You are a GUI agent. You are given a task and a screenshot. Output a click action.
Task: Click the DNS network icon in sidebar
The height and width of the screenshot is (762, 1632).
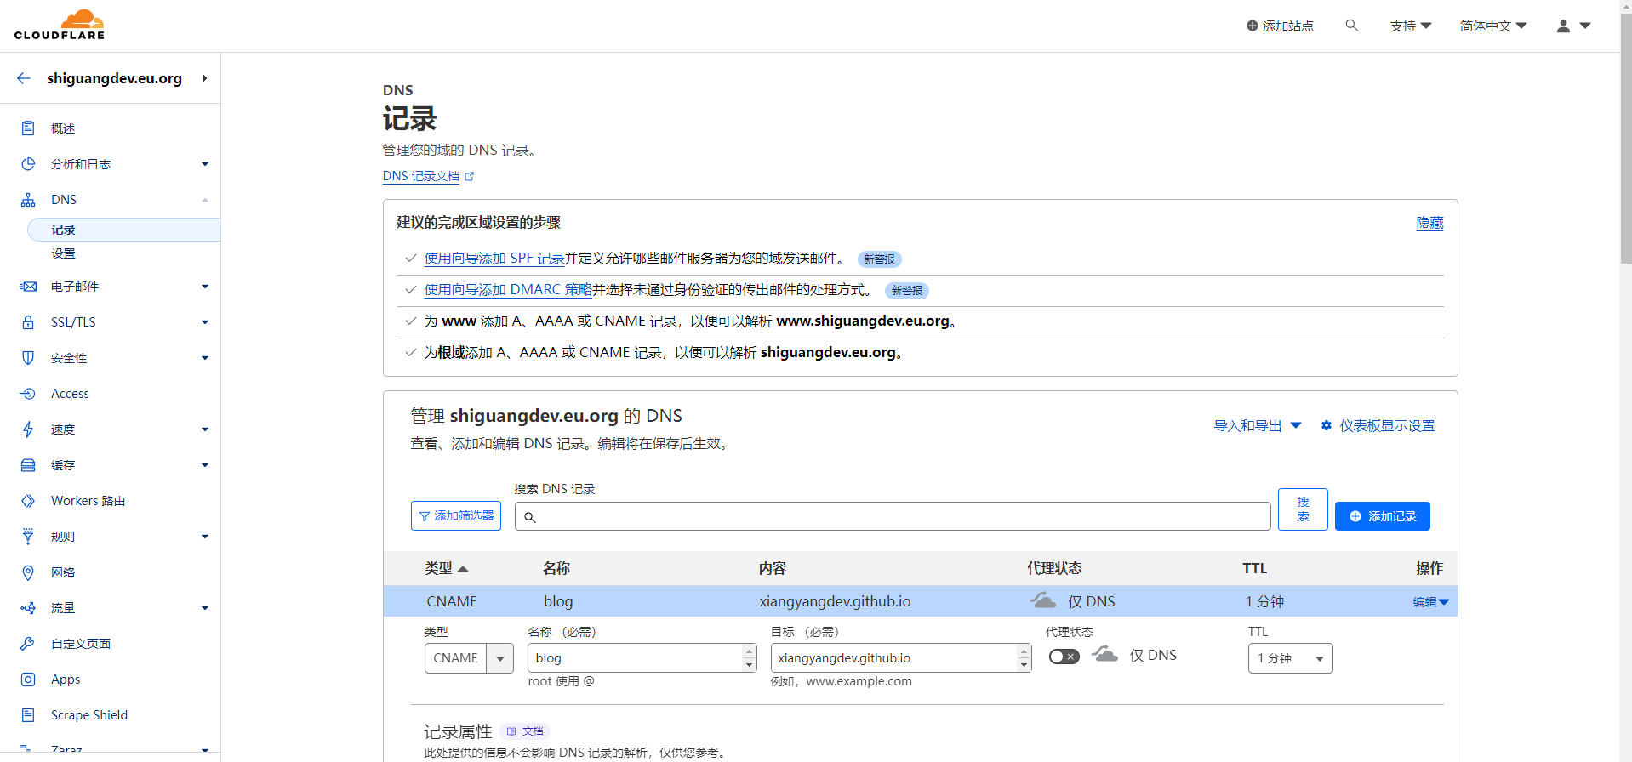point(28,200)
